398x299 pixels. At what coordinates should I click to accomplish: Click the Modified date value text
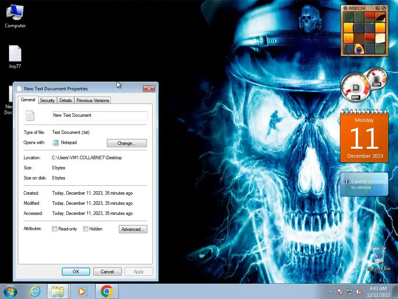93,203
